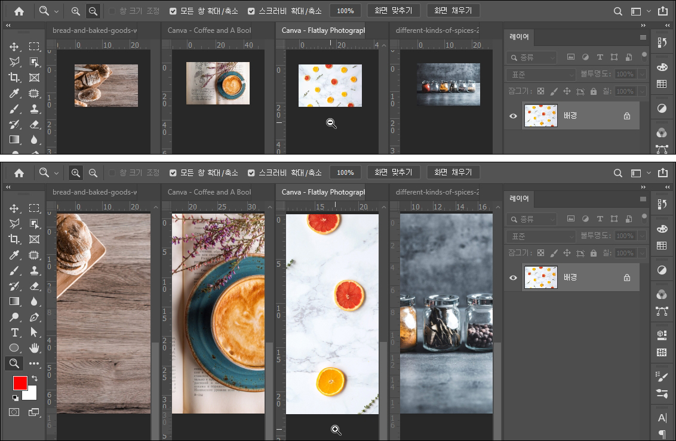This screenshot has height=441, width=676.
Task: Select the Rectangular Marquee tool in lower window
Action: pyautogui.click(x=34, y=208)
